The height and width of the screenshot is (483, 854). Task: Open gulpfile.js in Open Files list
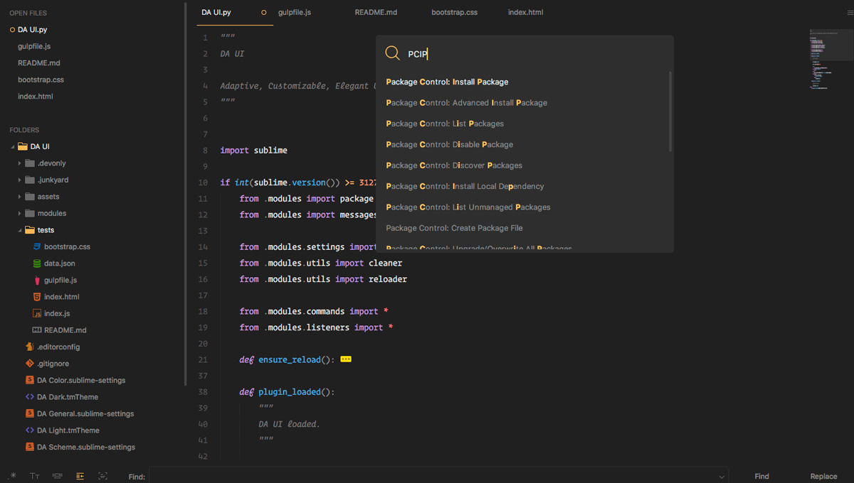click(34, 46)
